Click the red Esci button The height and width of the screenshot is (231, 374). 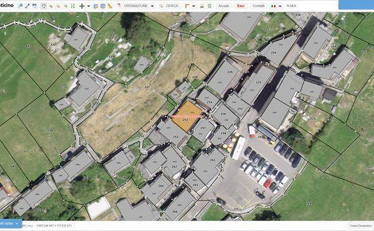pyautogui.click(x=241, y=6)
